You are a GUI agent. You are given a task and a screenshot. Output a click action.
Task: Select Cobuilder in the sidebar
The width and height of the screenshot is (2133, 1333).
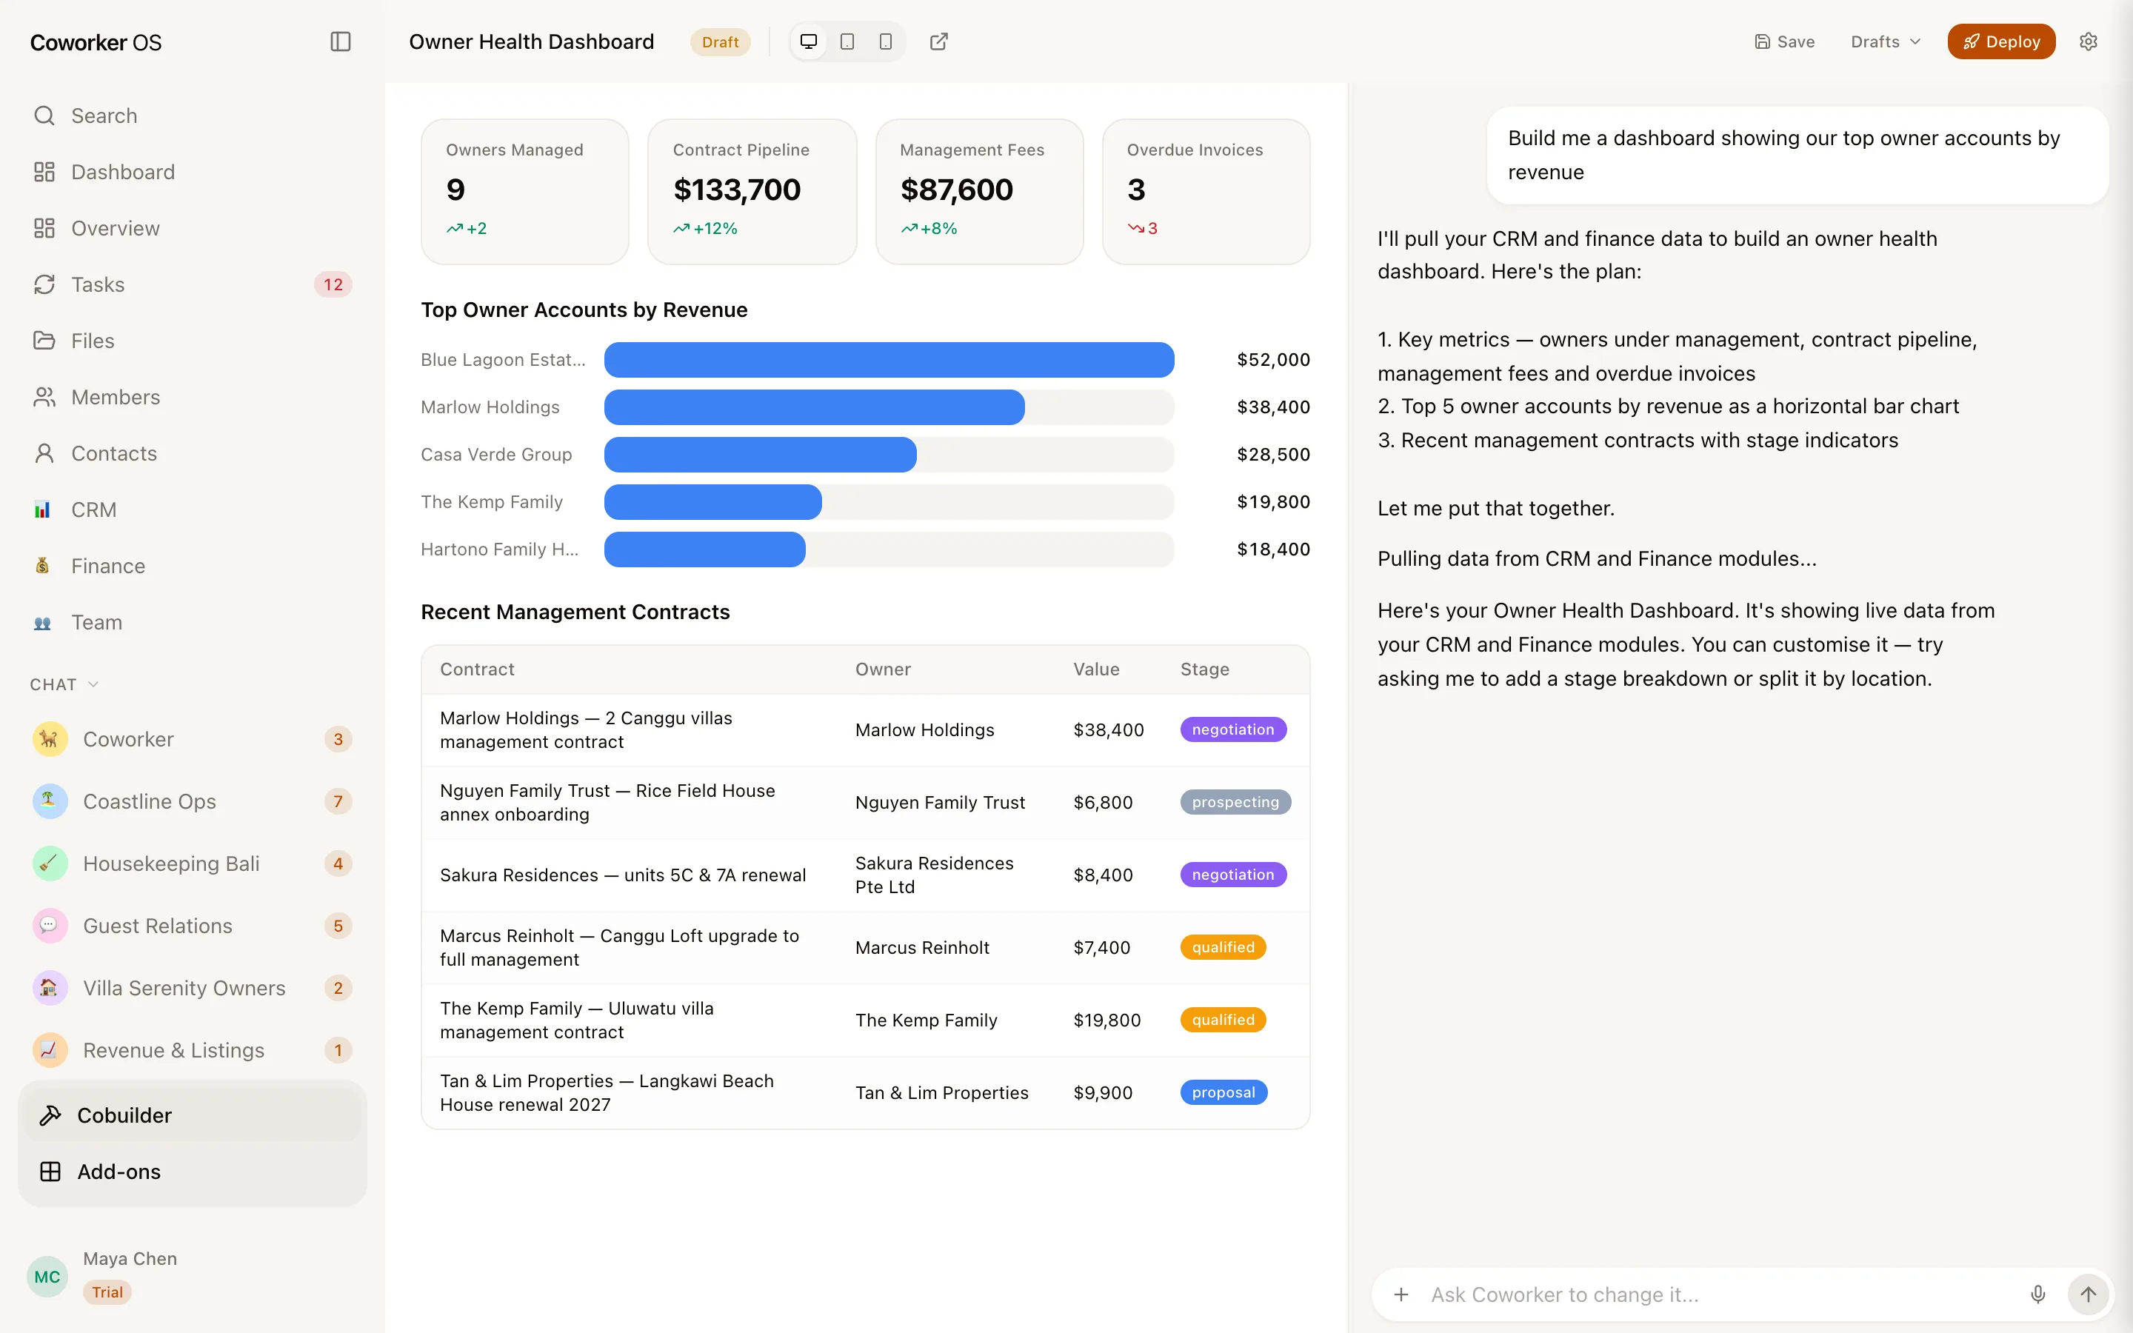tap(192, 1115)
